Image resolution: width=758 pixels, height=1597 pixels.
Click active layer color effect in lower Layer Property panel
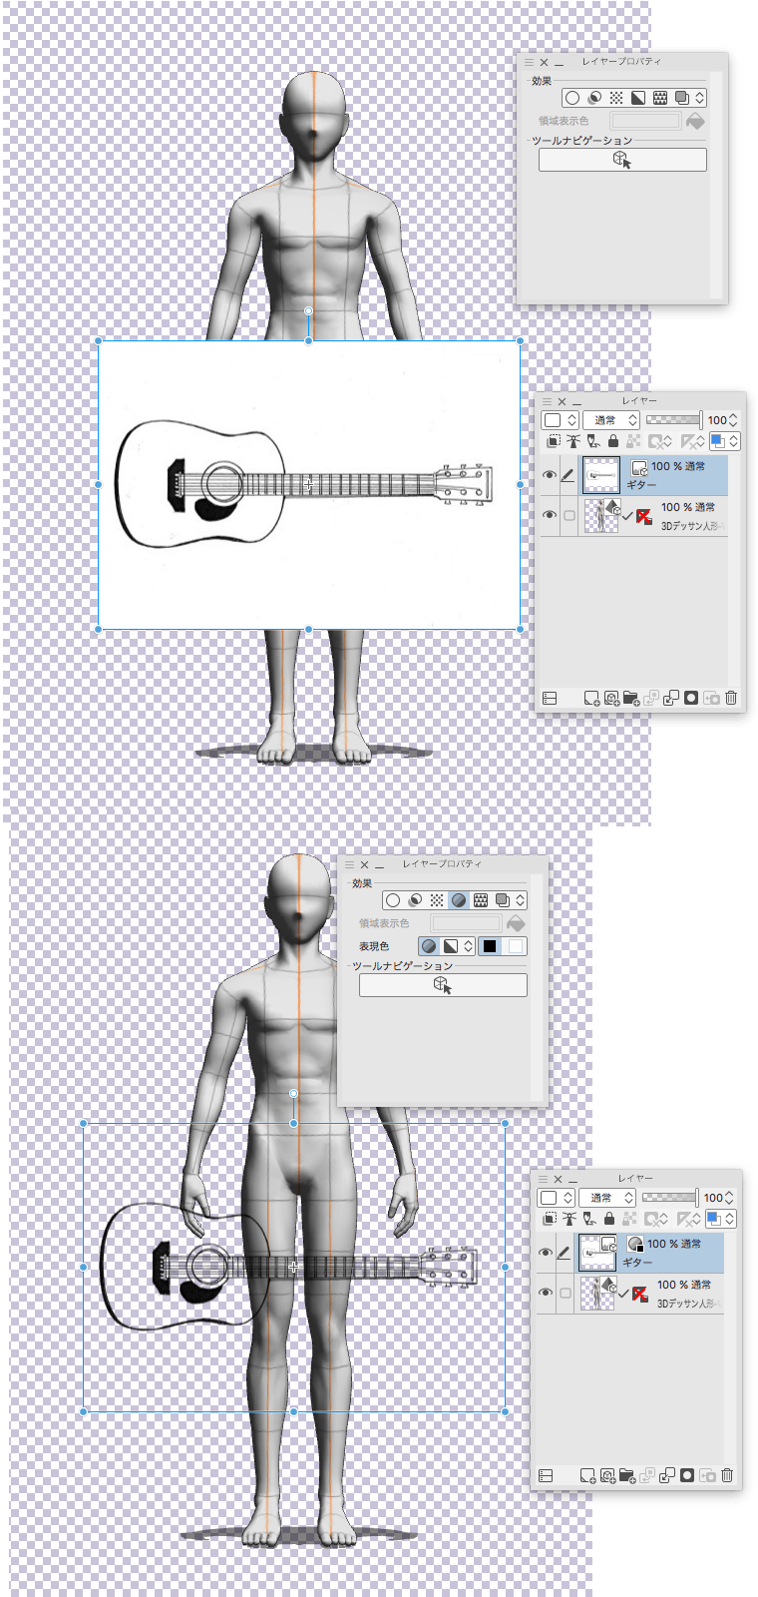coord(459,900)
